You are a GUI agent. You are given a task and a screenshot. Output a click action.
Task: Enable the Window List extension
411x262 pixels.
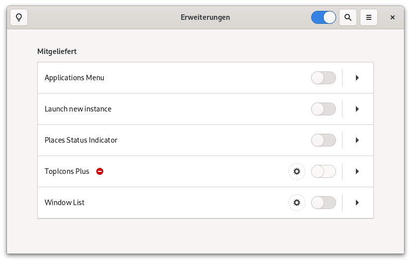tap(324, 203)
